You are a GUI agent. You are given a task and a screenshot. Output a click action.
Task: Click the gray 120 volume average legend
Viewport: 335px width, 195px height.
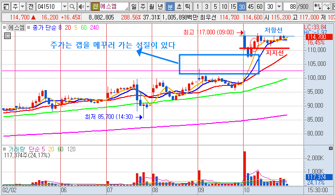[71, 149]
